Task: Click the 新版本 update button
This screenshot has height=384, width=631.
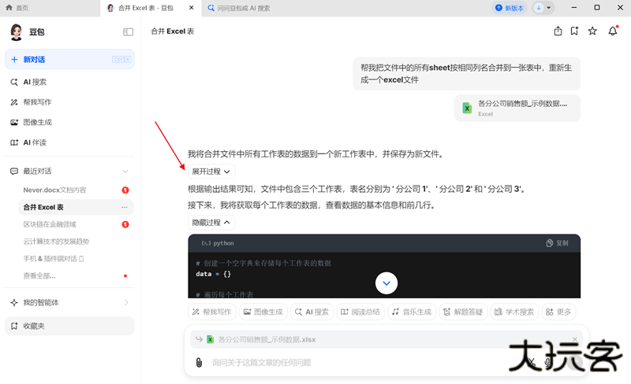Action: [509, 8]
